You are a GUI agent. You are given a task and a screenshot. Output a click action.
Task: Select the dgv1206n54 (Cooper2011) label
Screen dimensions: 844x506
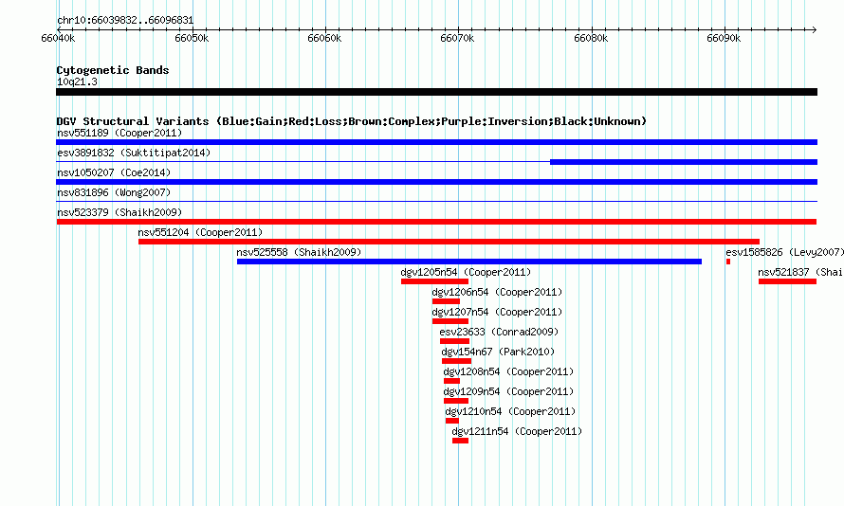point(497,292)
